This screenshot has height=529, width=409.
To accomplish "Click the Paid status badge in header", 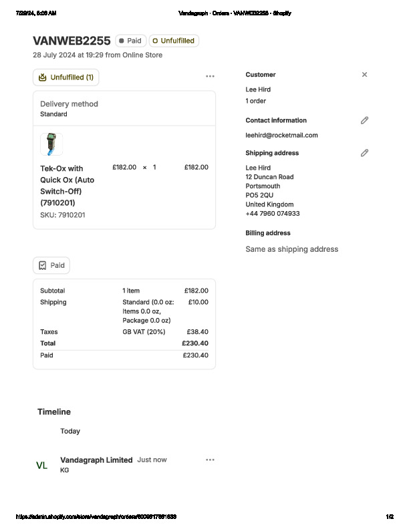I will click(x=130, y=41).
